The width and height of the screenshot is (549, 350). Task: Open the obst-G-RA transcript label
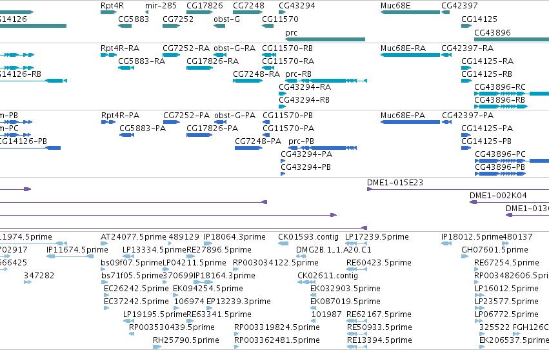coord(234,48)
